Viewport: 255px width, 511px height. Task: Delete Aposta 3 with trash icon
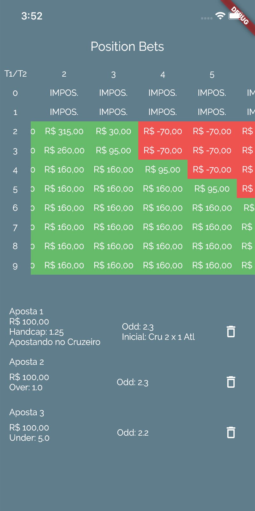(x=231, y=432)
